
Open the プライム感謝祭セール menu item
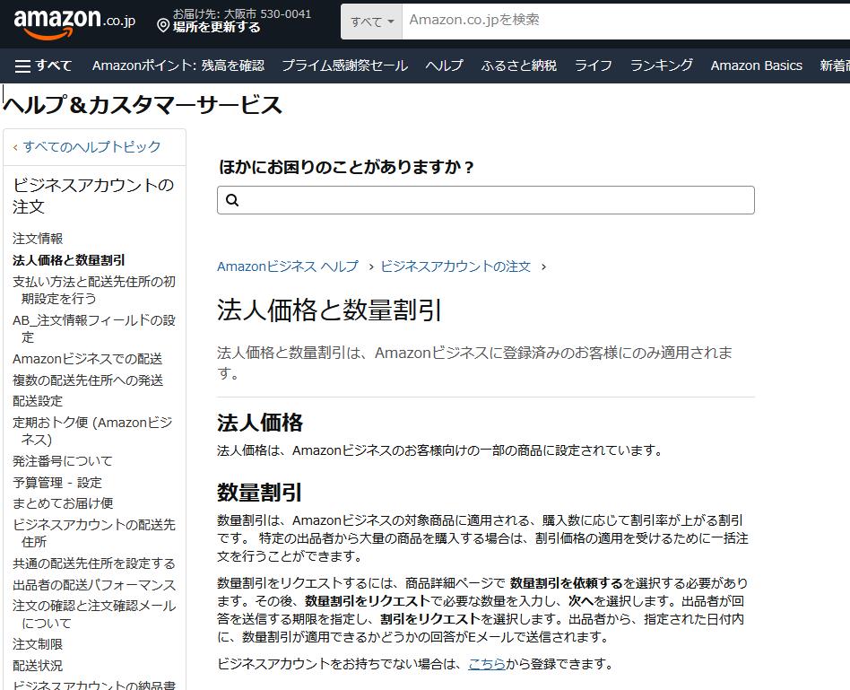(343, 65)
